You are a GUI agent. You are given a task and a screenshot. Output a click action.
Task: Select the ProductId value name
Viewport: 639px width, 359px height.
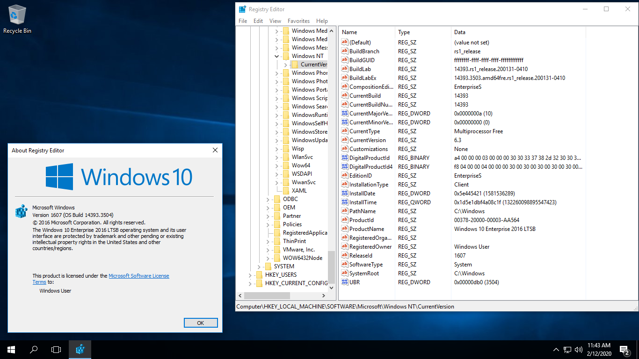(x=362, y=220)
